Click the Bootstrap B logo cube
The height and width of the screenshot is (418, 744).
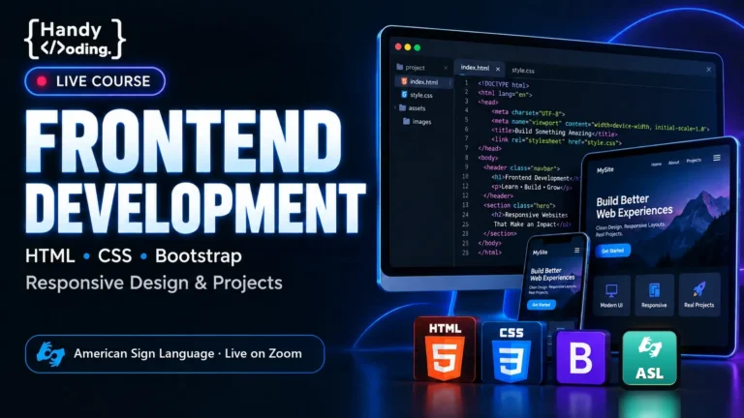click(x=581, y=358)
